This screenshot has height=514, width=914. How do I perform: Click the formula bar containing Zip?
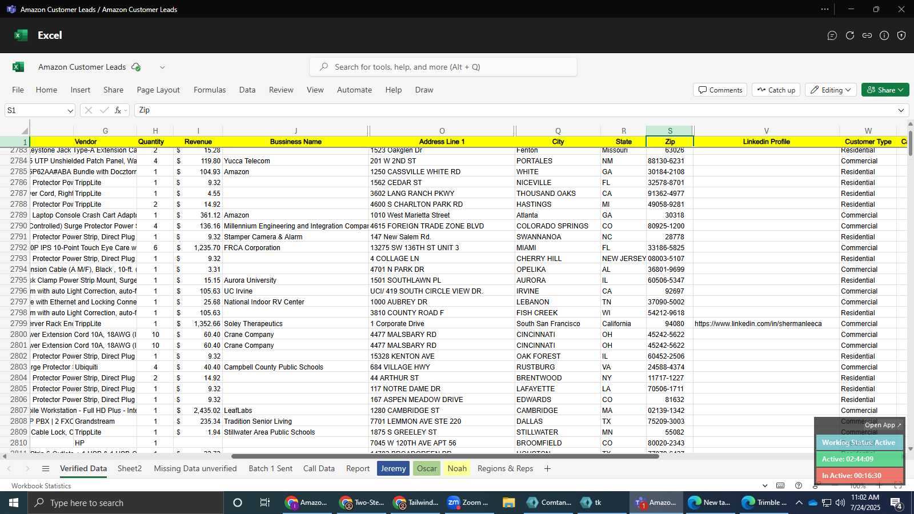[514, 110]
